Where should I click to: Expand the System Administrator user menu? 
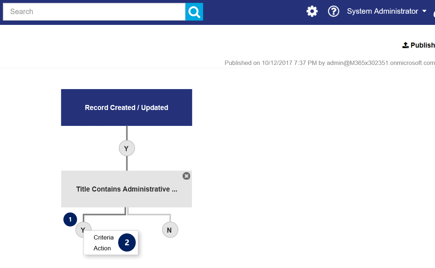click(387, 12)
